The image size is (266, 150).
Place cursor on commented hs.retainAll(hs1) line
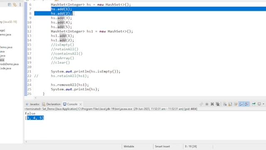70,76
